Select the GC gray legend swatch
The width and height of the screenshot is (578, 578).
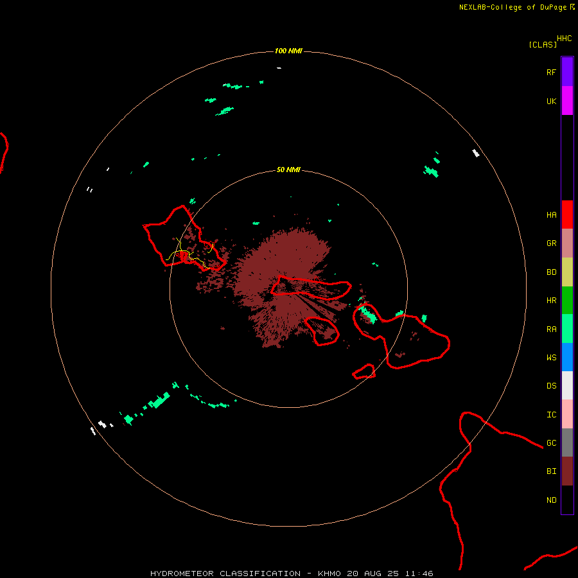[x=567, y=442]
